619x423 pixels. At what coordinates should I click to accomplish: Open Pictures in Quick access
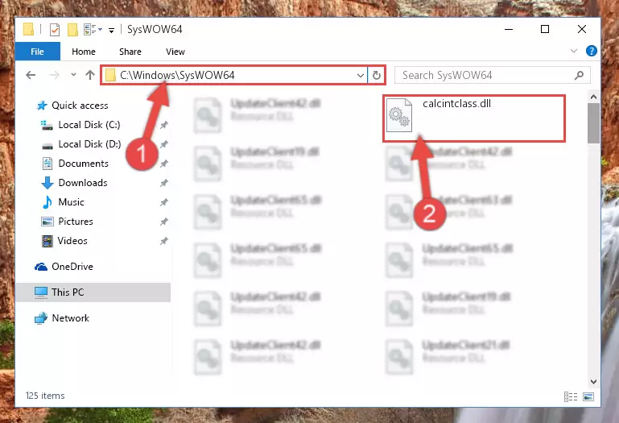click(x=76, y=222)
